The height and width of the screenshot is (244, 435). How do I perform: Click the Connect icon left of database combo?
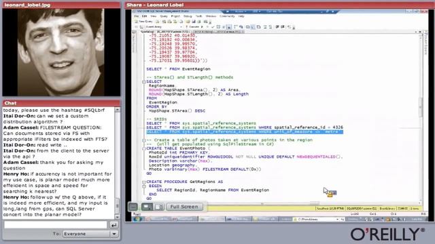pyautogui.click(x=137, y=27)
